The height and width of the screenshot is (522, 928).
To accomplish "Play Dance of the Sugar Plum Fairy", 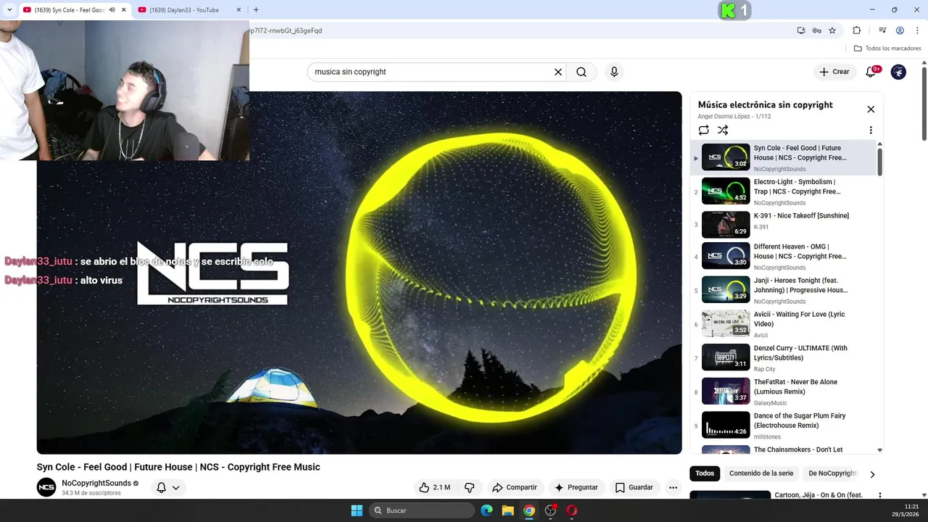I will coord(783,426).
